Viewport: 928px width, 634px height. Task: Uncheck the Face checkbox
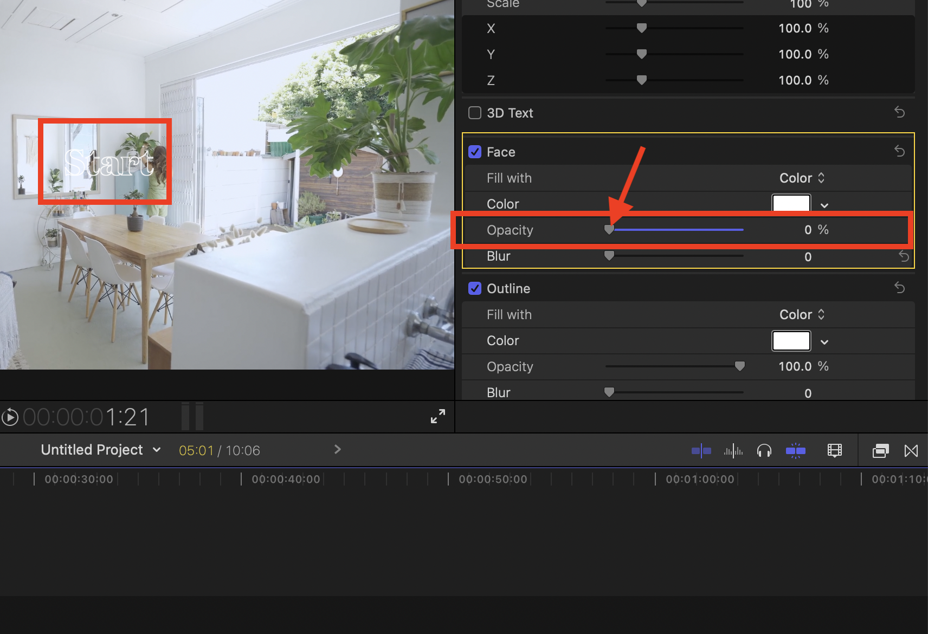pyautogui.click(x=475, y=152)
